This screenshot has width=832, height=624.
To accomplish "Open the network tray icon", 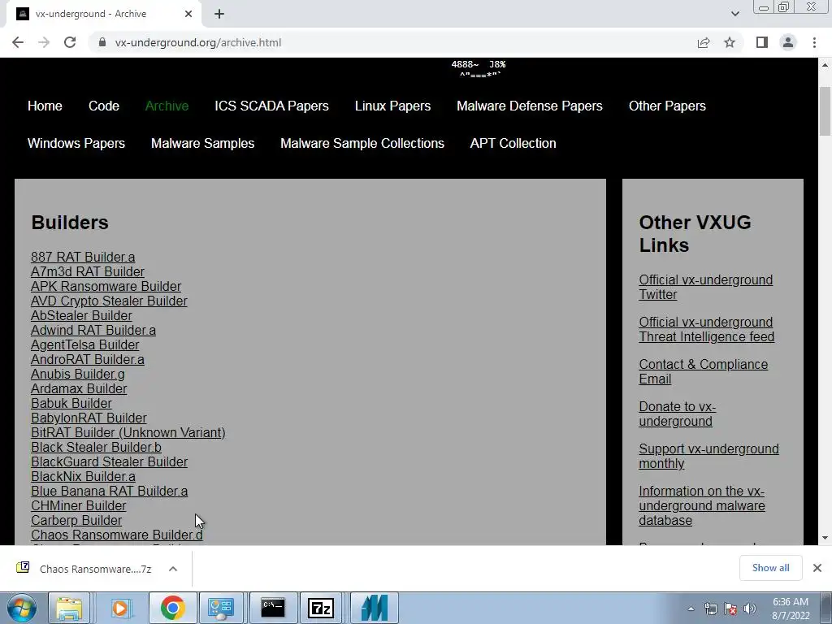I will pyautogui.click(x=710, y=609).
